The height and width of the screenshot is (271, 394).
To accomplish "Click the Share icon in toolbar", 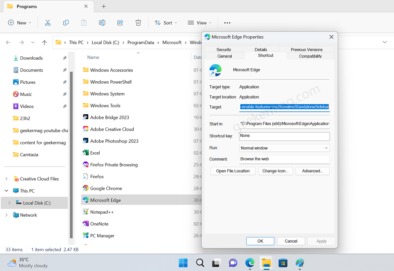I will pyautogui.click(x=120, y=22).
